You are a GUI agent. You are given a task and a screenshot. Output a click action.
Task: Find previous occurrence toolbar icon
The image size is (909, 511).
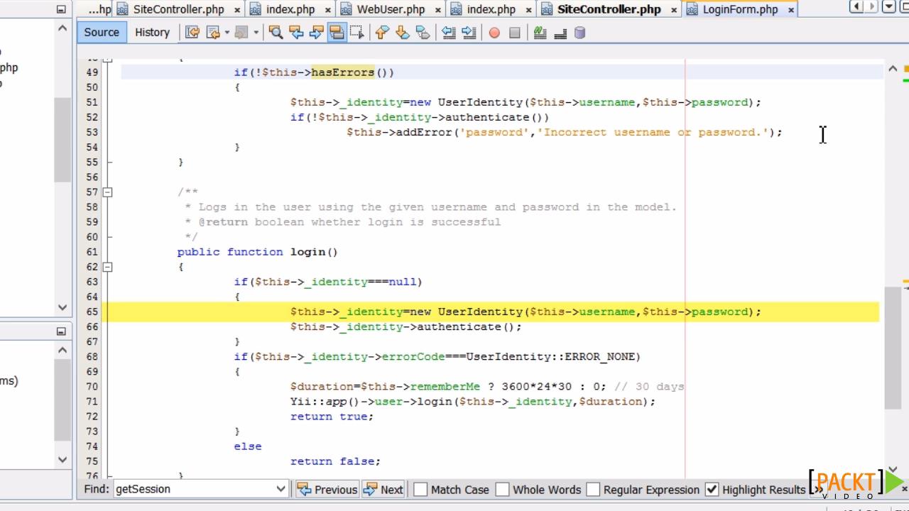(x=296, y=33)
